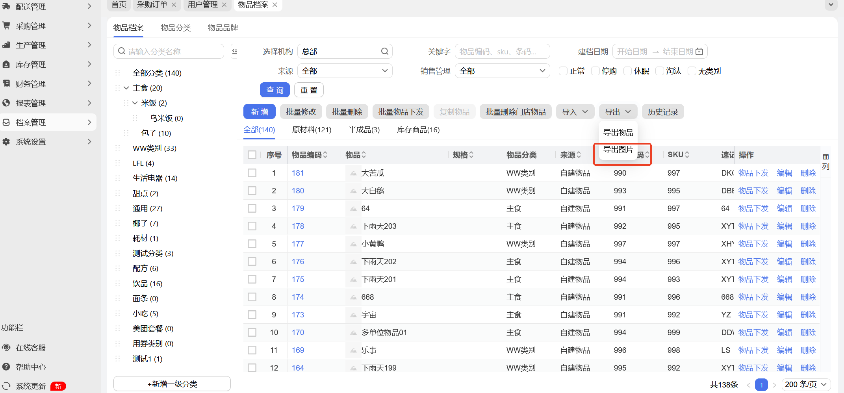This screenshot has width=844, height=393.
Task: Switch to the 物品分类 tab
Action: (x=176, y=28)
